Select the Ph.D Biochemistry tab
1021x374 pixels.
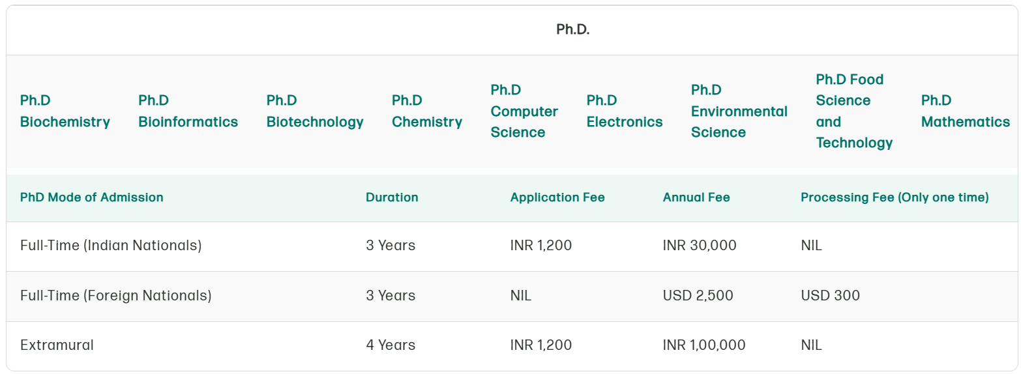pyautogui.click(x=65, y=111)
